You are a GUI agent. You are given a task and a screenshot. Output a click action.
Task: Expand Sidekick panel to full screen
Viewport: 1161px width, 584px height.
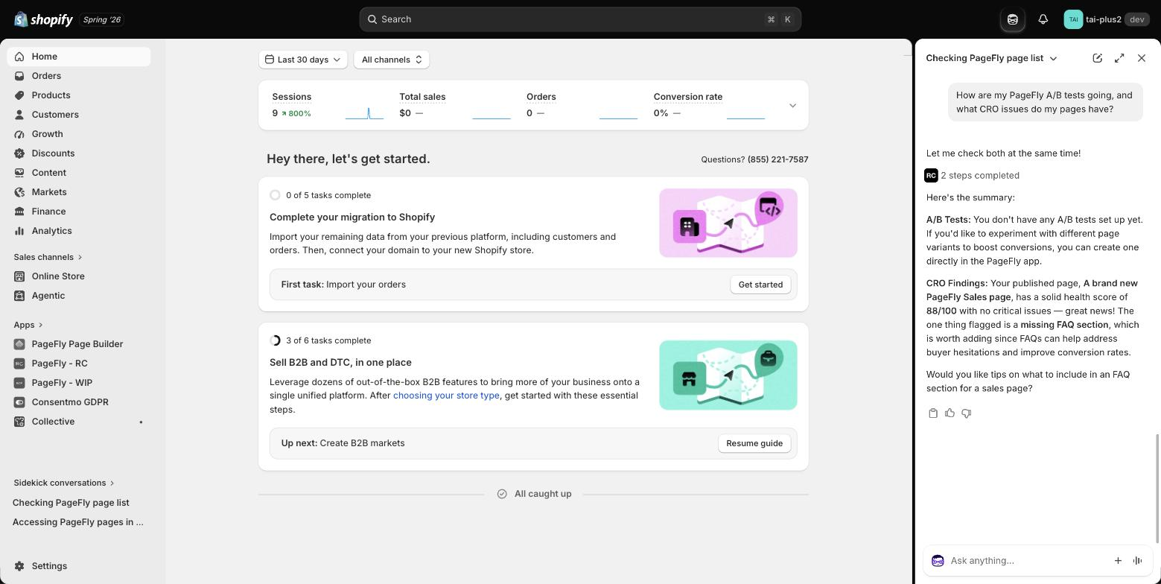coord(1119,58)
